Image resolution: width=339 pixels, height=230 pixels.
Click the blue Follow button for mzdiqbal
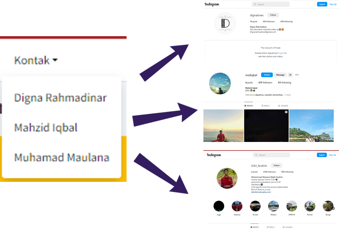pos(267,75)
